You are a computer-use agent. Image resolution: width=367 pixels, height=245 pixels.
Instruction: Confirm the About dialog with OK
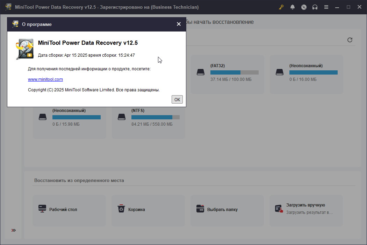pyautogui.click(x=177, y=99)
